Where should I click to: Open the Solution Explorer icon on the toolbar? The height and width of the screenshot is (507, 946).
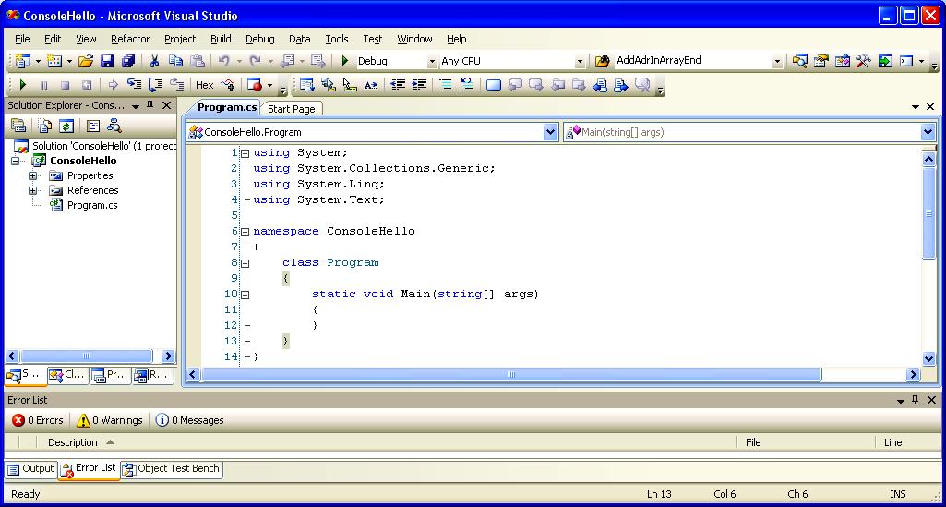click(799, 61)
